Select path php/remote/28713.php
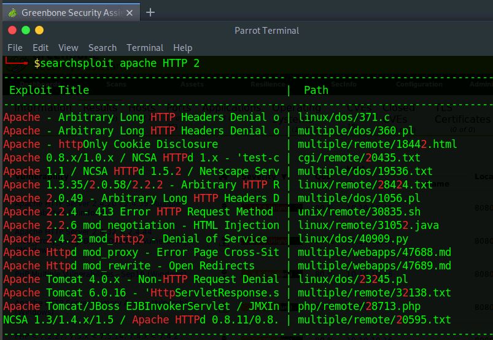Viewport: 493px width, 340px height. coord(359,306)
